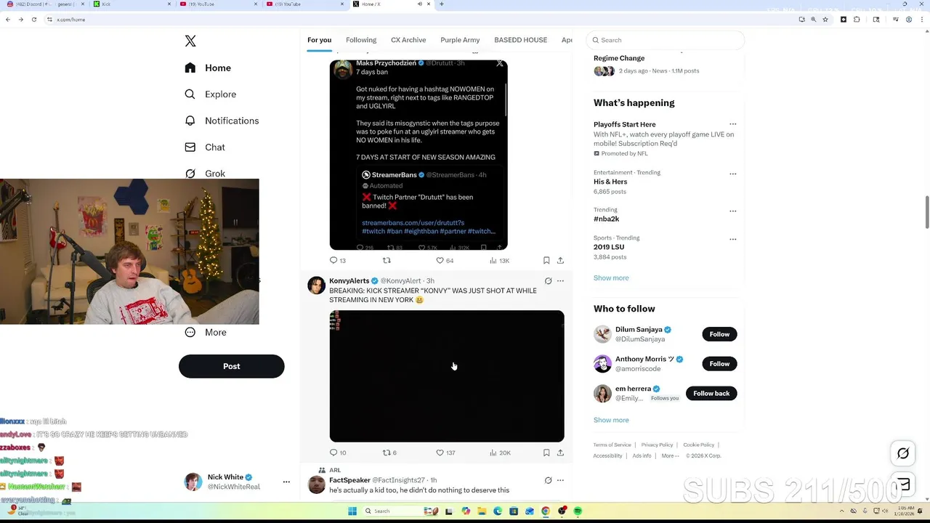The height and width of the screenshot is (523, 930).
Task: Open the floating messages button
Action: coord(903,485)
